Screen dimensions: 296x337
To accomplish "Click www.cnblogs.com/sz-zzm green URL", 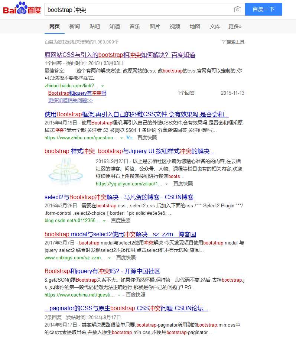I will [75, 258].
